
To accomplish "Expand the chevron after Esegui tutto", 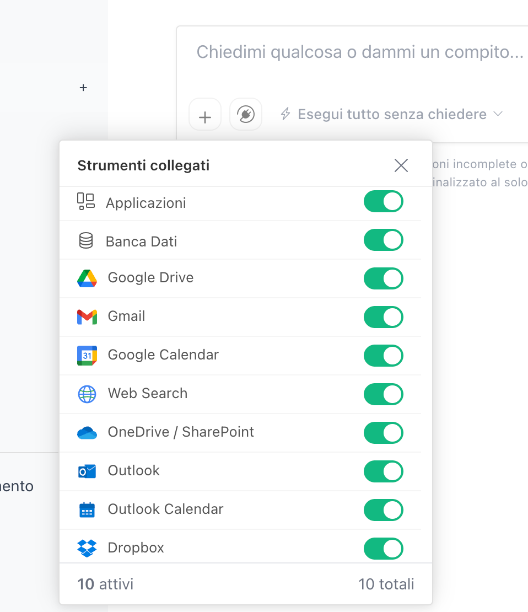I will coord(498,114).
